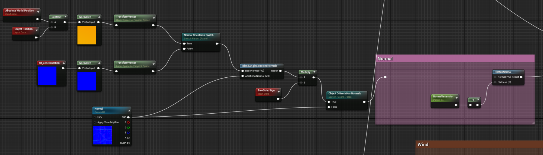The width and height of the screenshot is (543, 155).
Task: Select input pin A on Multiply node
Action: [x=301, y=77]
